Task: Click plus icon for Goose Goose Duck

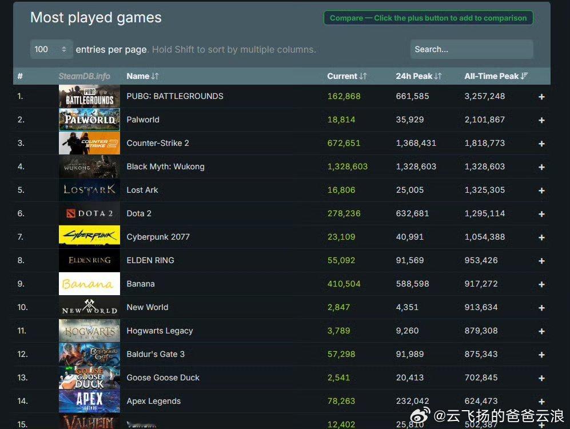Action: (x=541, y=378)
